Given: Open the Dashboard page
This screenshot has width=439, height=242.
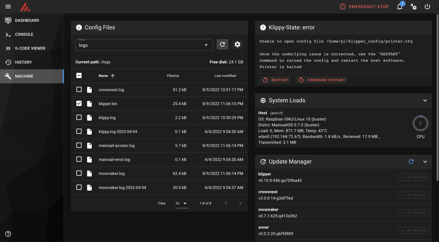Looking at the screenshot, I should click(32, 21).
